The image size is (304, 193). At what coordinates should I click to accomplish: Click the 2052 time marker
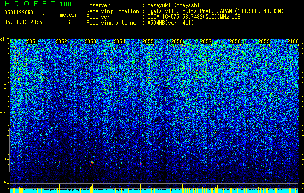pos(61,41)
